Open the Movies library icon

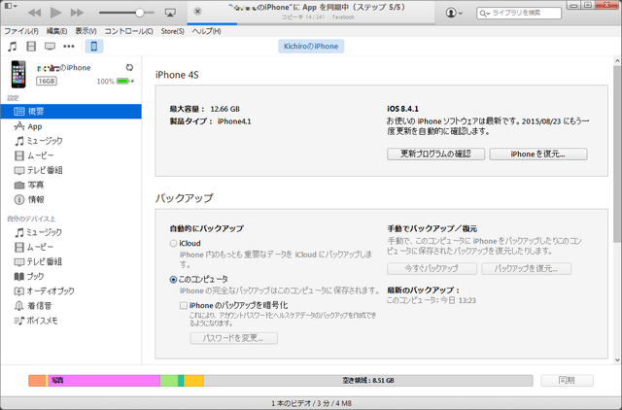(x=31, y=47)
